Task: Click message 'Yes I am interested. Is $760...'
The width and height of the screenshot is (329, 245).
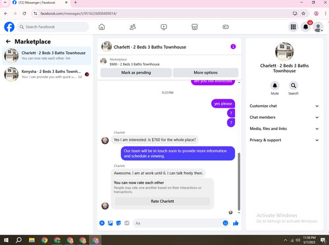Action: pyautogui.click(x=155, y=140)
